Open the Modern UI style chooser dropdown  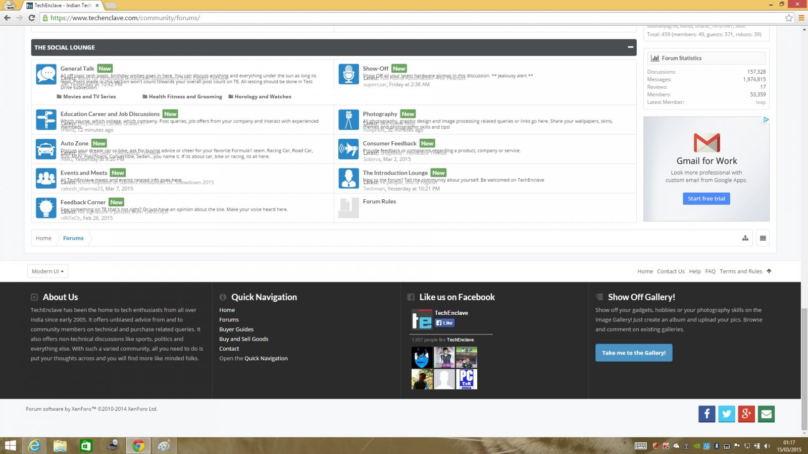(47, 271)
